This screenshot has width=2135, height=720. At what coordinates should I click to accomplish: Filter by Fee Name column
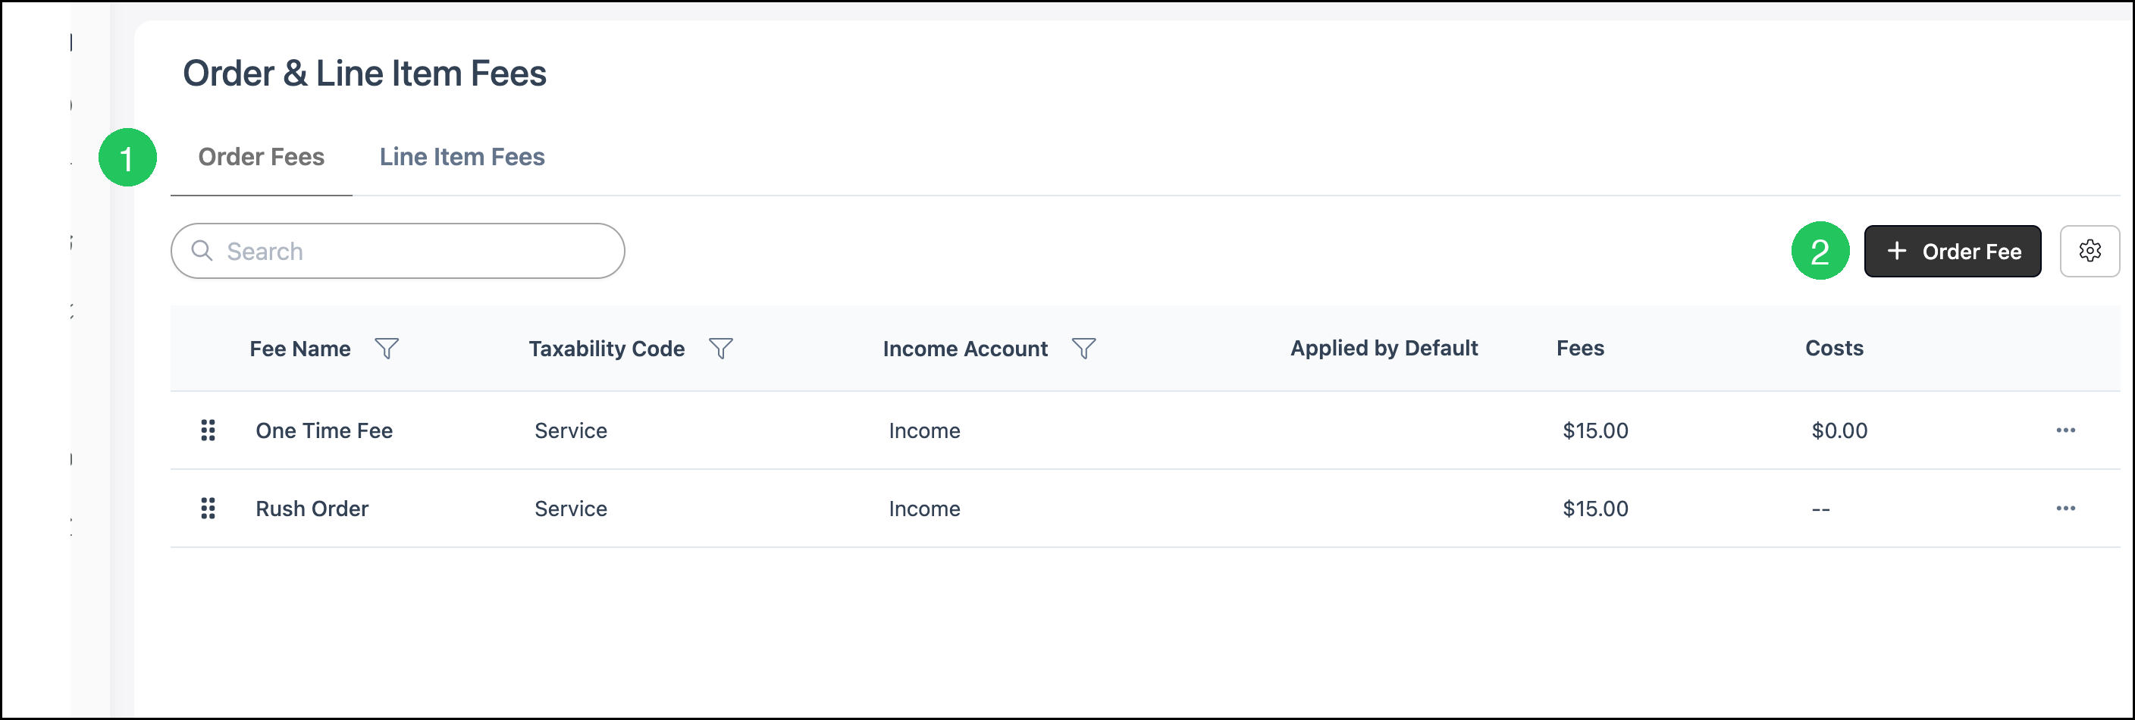click(x=387, y=349)
